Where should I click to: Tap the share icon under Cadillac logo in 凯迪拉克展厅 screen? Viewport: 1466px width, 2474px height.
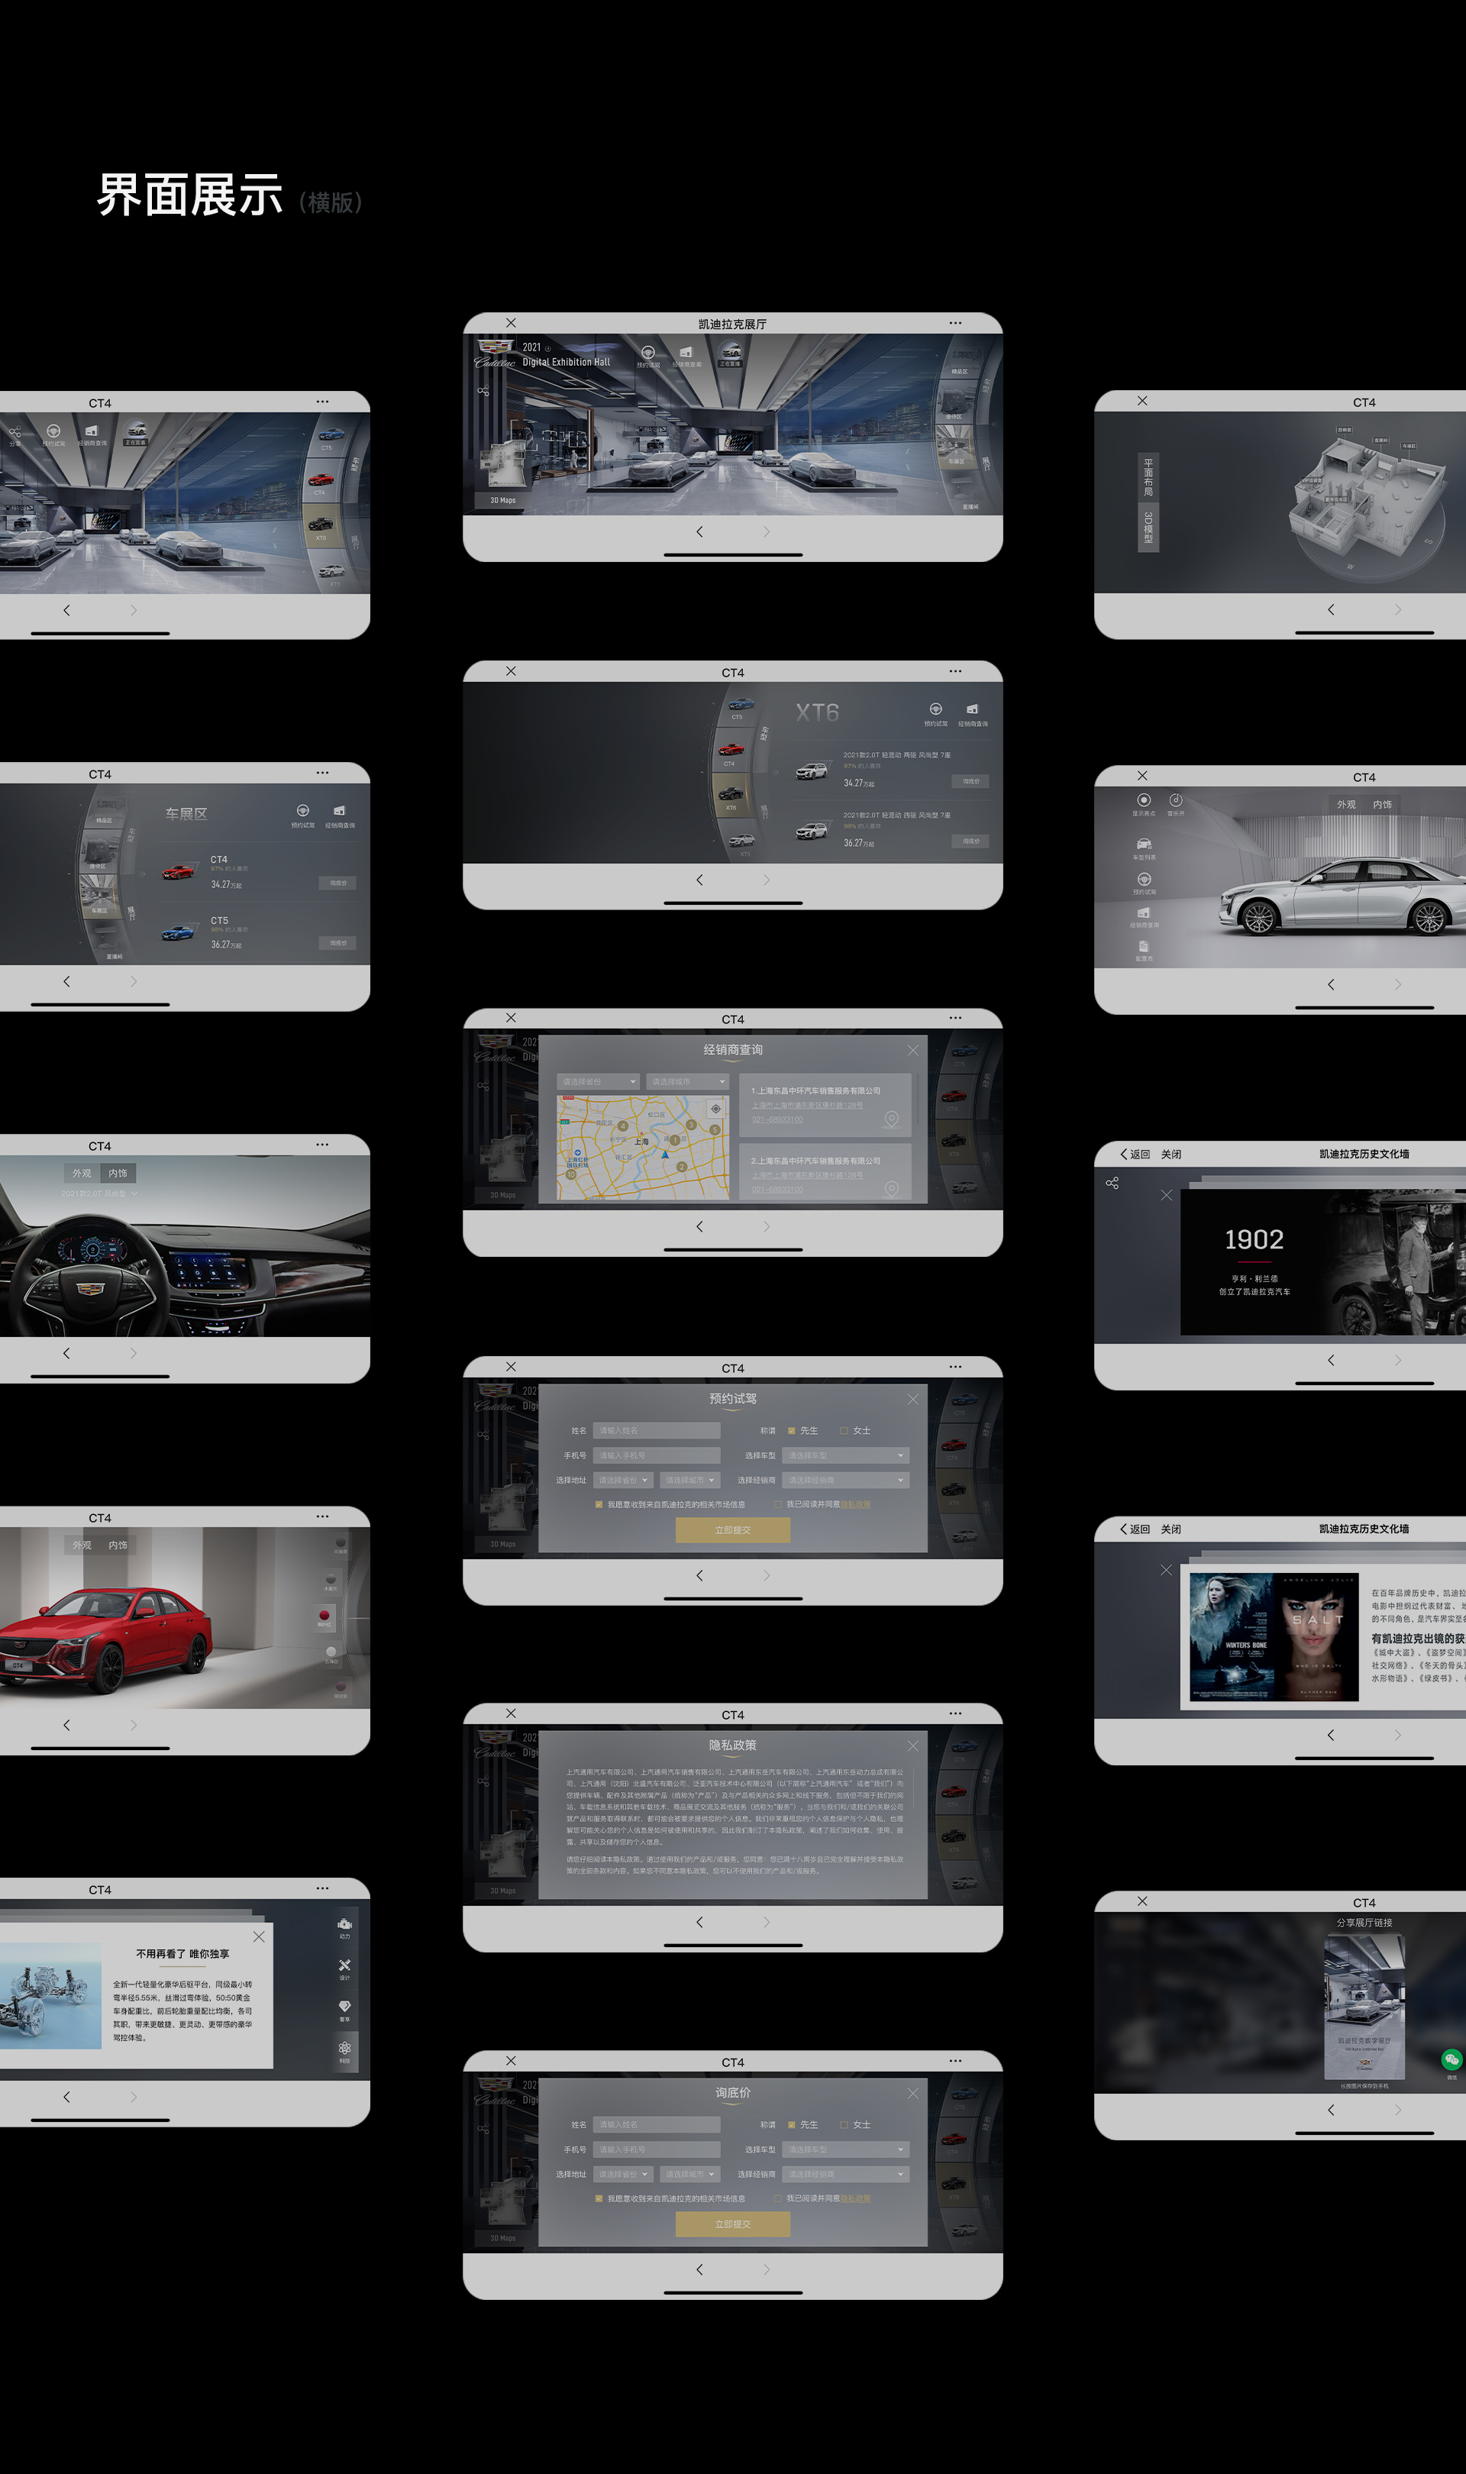(483, 391)
